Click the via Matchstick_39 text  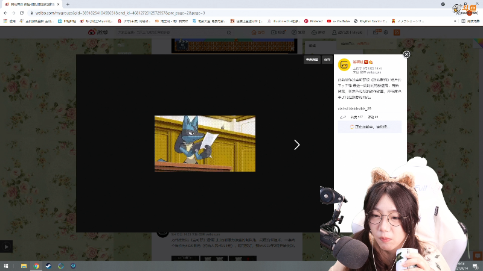tap(354, 109)
